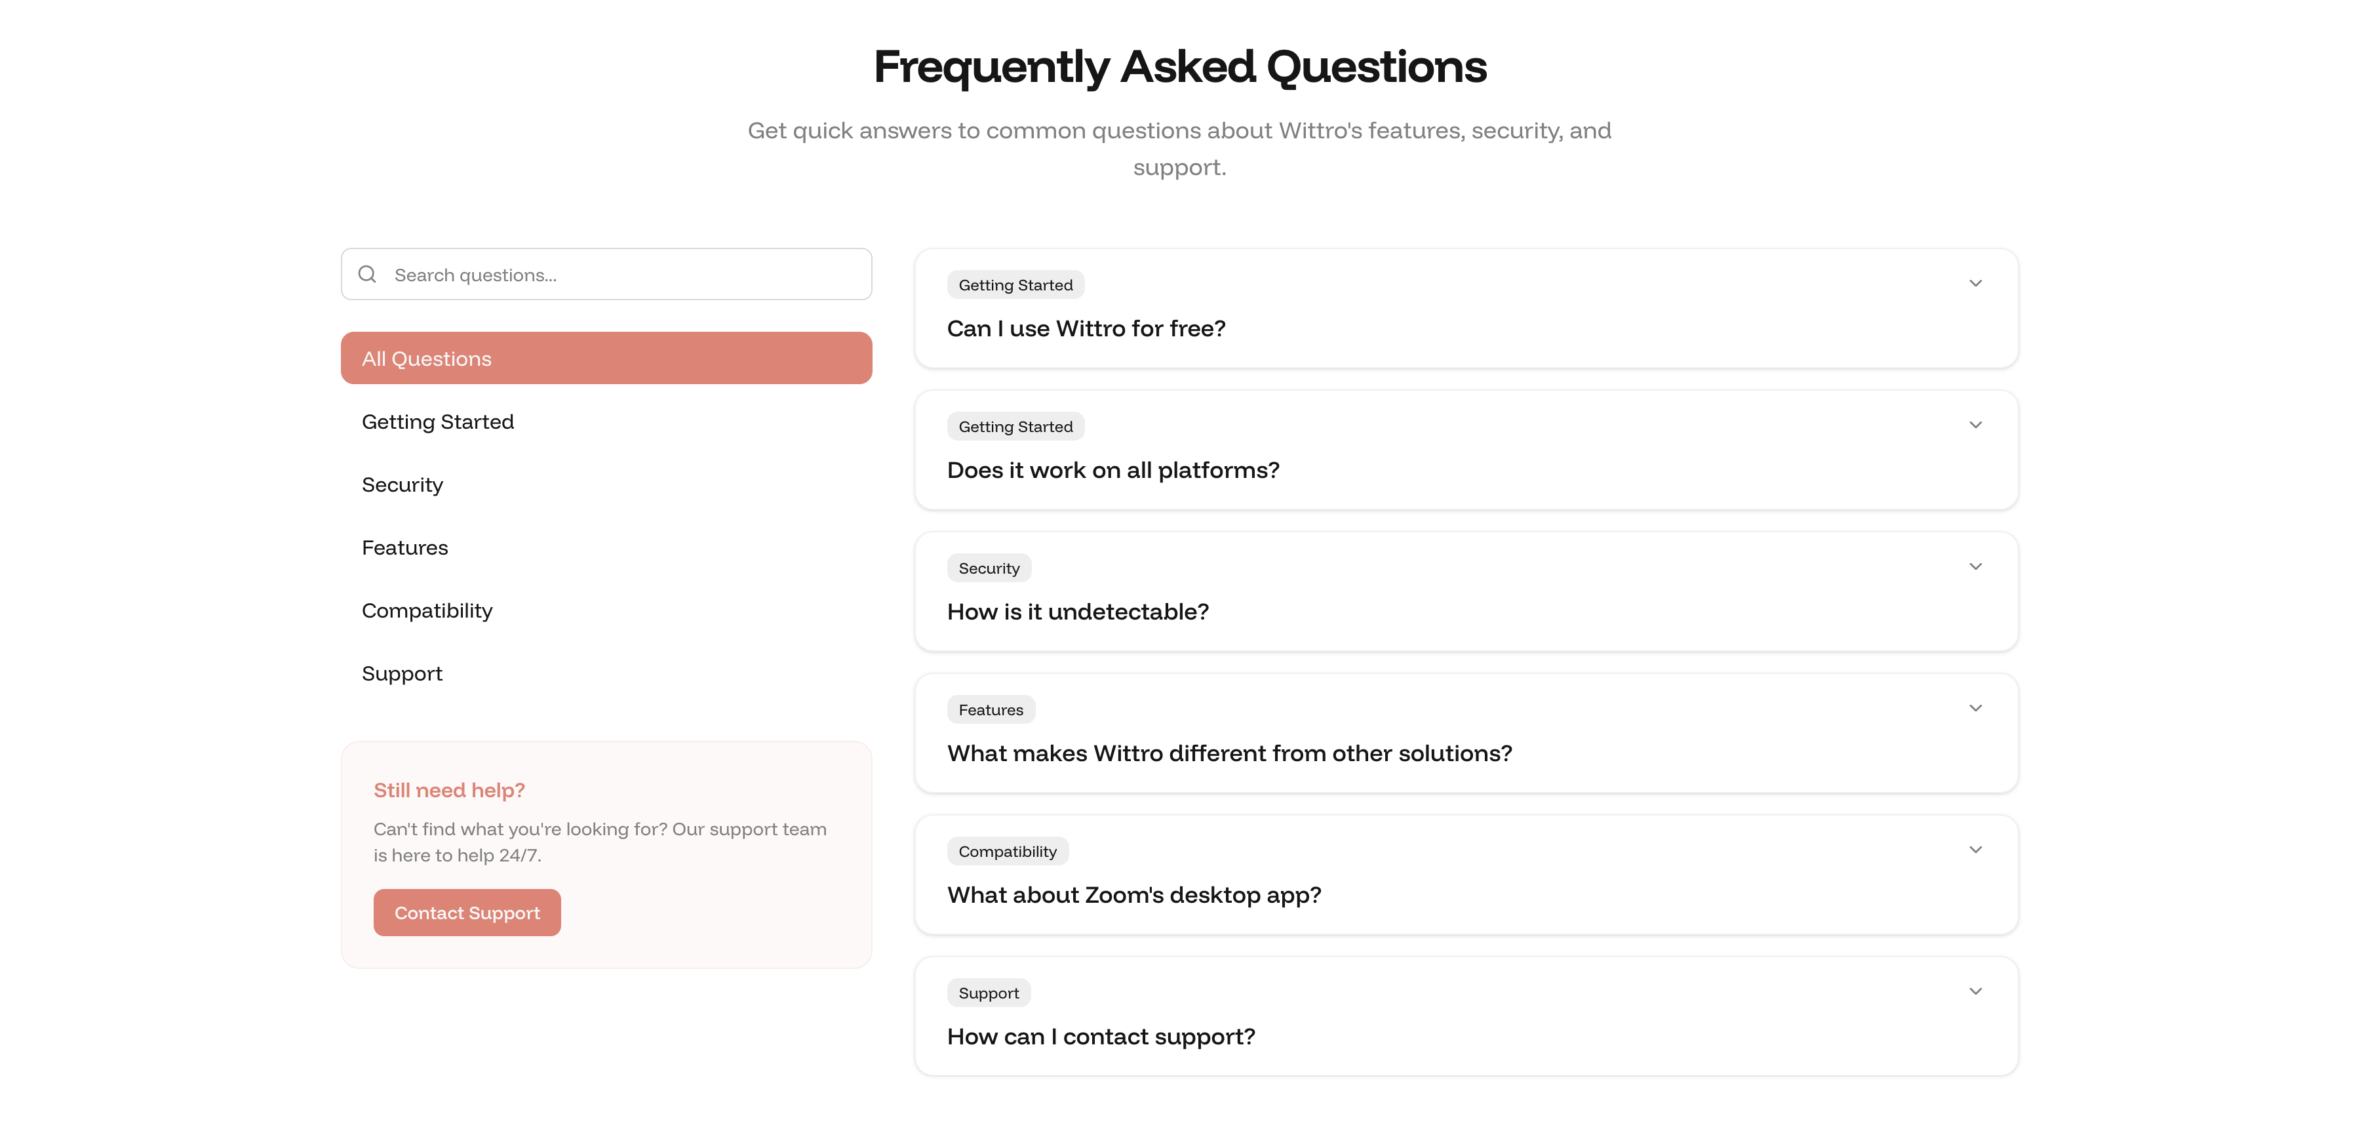Image resolution: width=2360 pixels, height=1146 pixels.
Task: Click the search magnifier icon
Action: [x=367, y=274]
